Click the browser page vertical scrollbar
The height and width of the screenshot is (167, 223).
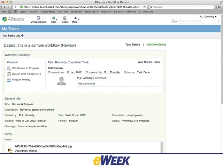point(222,59)
